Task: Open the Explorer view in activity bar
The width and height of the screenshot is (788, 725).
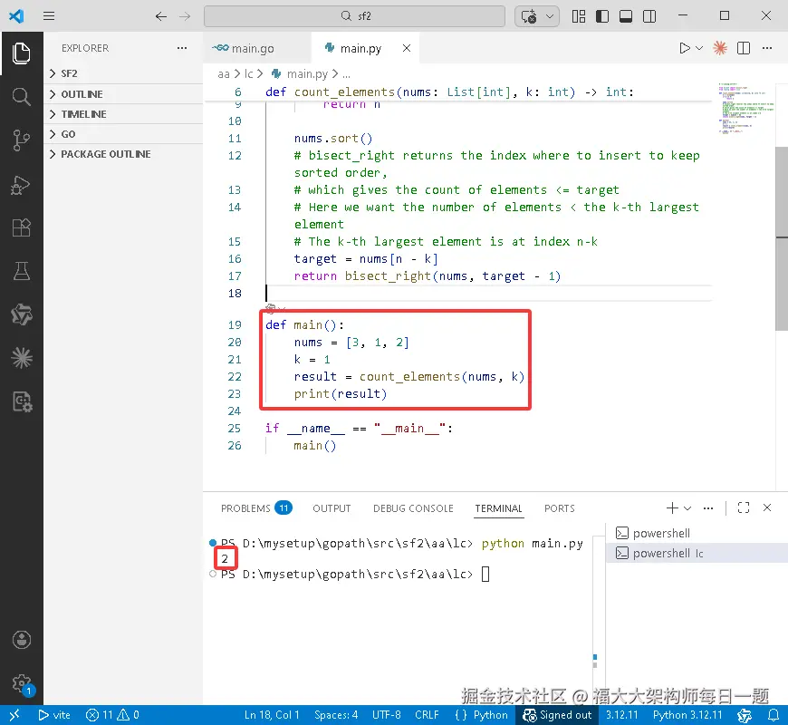Action: [x=21, y=53]
